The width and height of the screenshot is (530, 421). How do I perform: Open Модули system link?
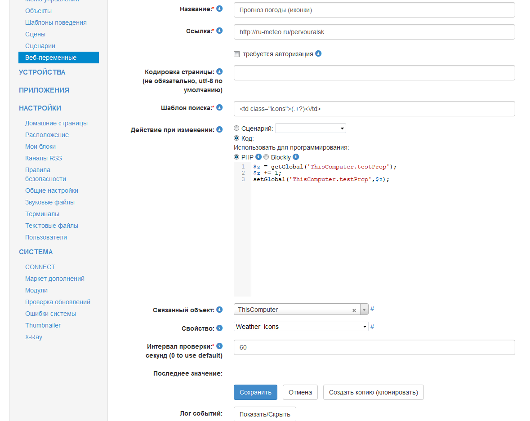tap(36, 290)
